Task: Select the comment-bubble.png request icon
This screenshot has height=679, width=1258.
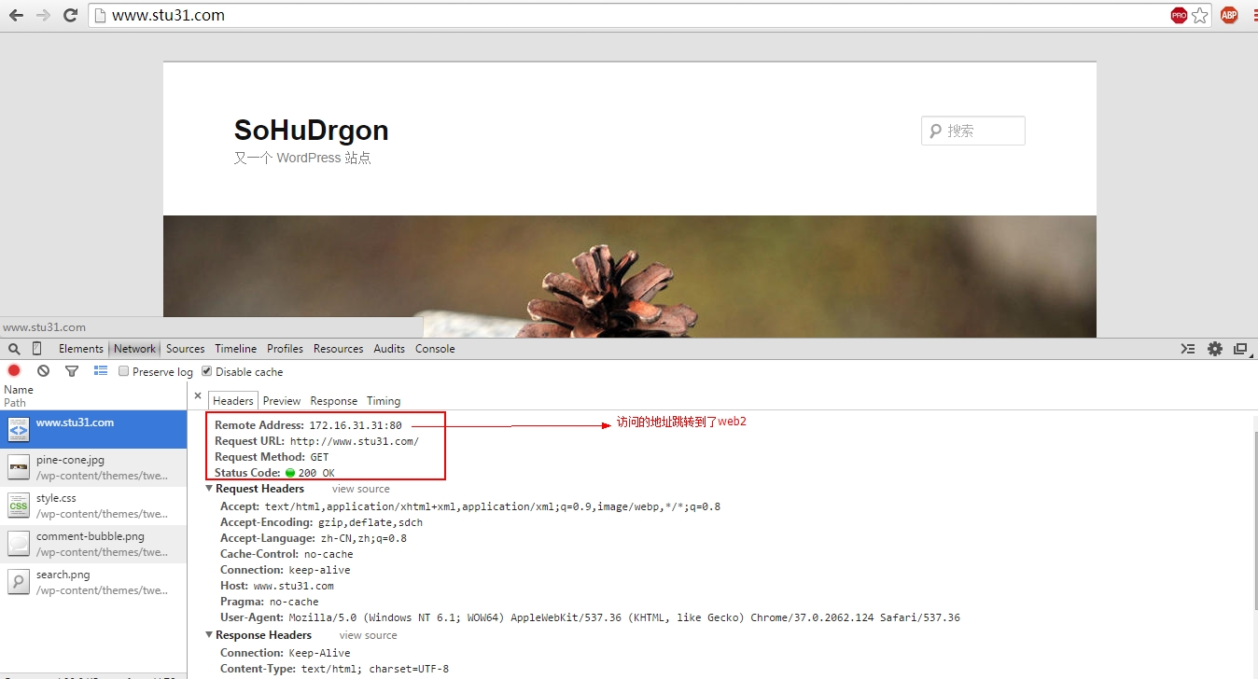Action: (x=19, y=544)
